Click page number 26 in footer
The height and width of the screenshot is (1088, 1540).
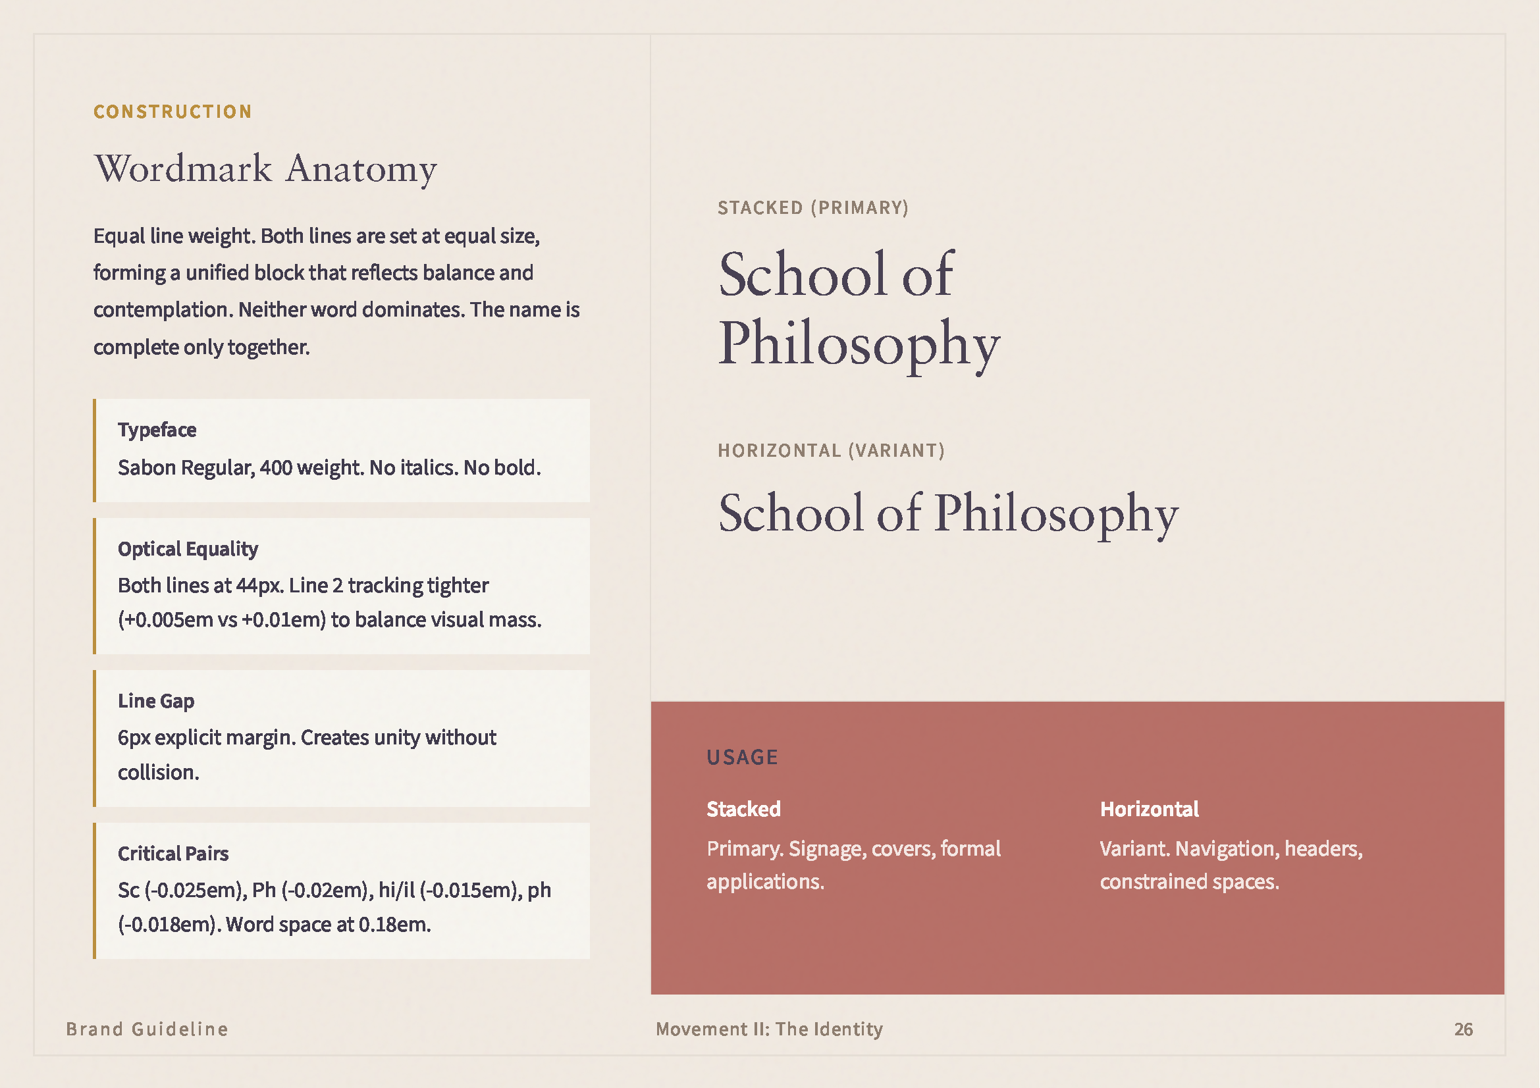pos(1463,1029)
